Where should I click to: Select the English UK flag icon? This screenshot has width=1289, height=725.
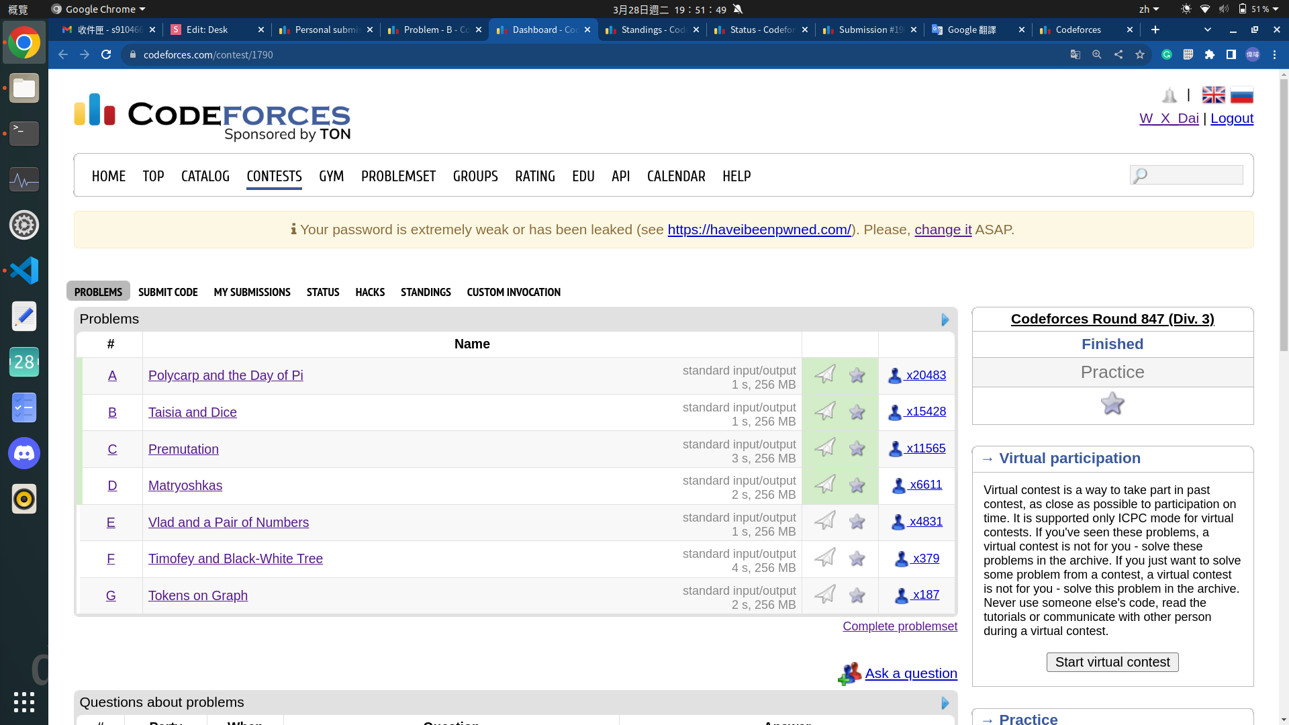tap(1213, 95)
